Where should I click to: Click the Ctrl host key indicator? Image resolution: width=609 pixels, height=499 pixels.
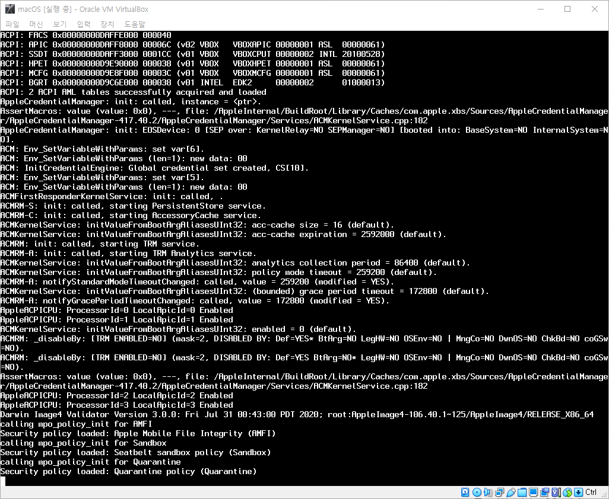click(x=591, y=492)
